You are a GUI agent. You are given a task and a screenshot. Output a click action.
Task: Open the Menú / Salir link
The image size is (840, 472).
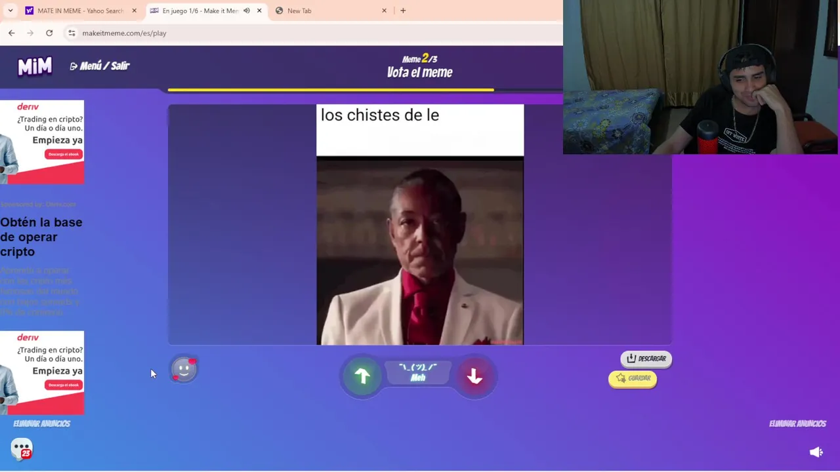pos(100,66)
